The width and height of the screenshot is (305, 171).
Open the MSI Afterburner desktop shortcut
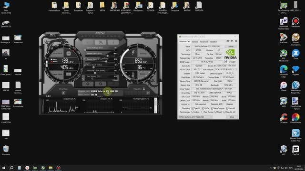pyautogui.click(x=284, y=56)
